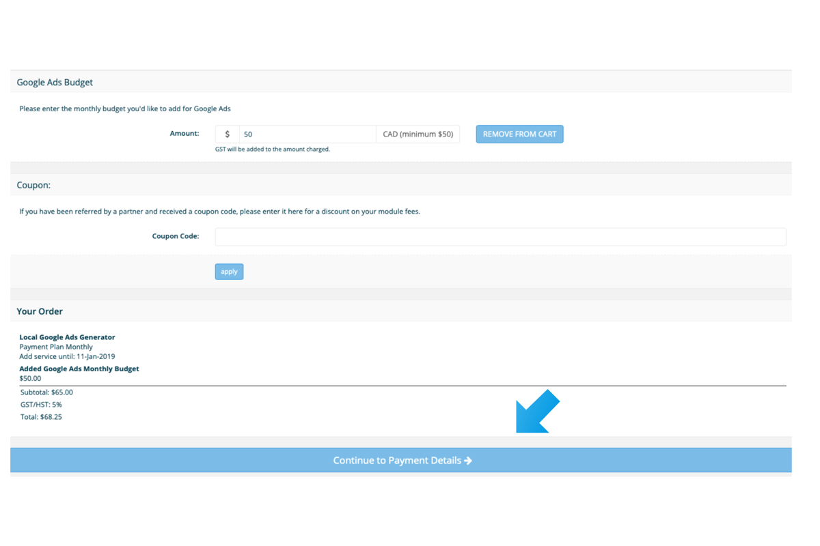Viewport: 820px width, 546px height.
Task: Click 'Add service until: 11-Jan-2019' text
Action: [x=67, y=356]
